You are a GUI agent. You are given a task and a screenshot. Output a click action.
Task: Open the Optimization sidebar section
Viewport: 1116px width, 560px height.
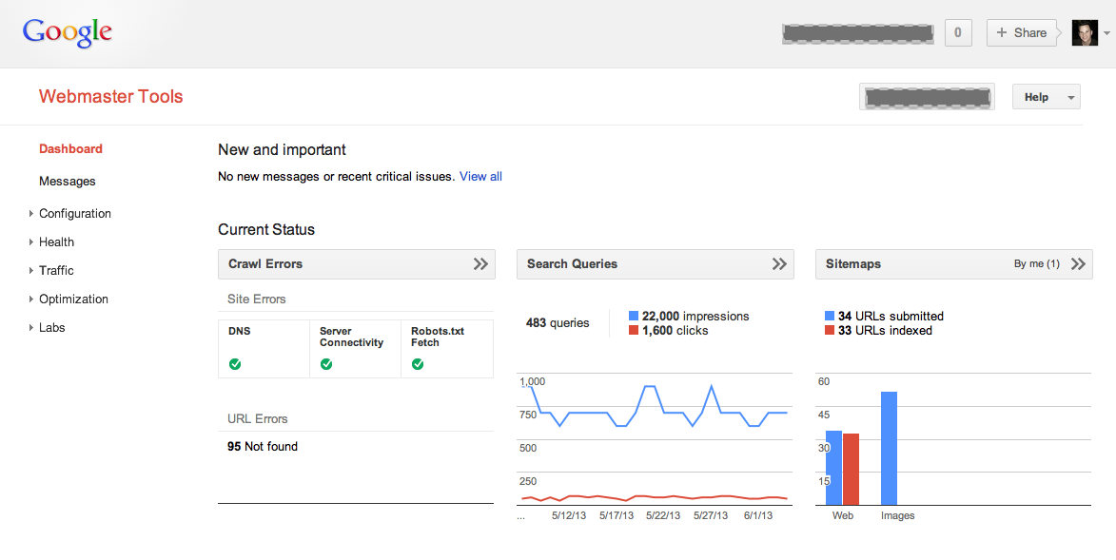pos(73,299)
